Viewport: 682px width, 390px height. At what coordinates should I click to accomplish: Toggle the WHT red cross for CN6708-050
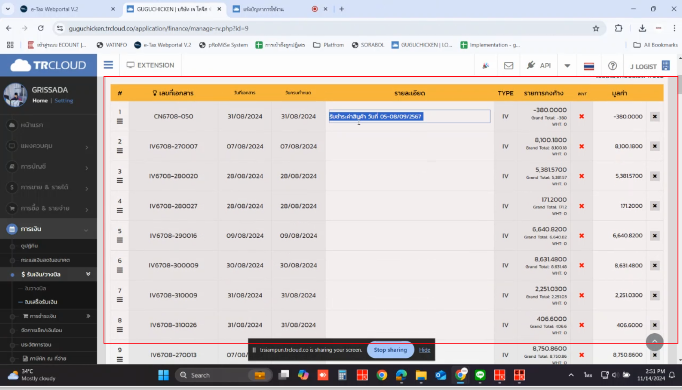coord(581,116)
